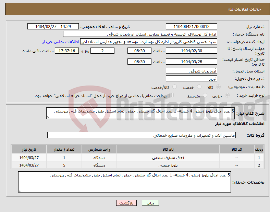This screenshot has width=270, height=212.
Task: Click the شرح کلی نیاز text area
Action: (140, 113)
